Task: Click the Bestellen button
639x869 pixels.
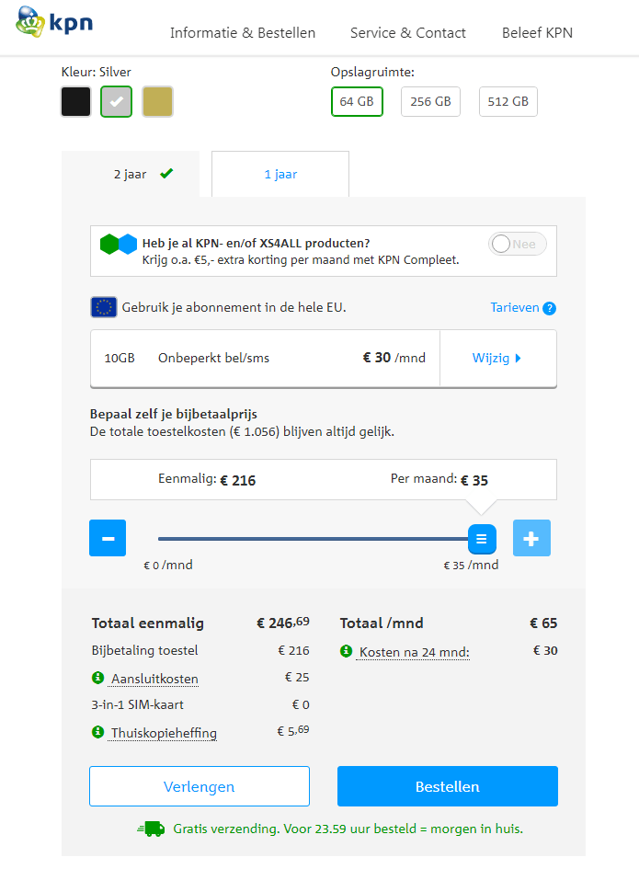Action: [447, 786]
